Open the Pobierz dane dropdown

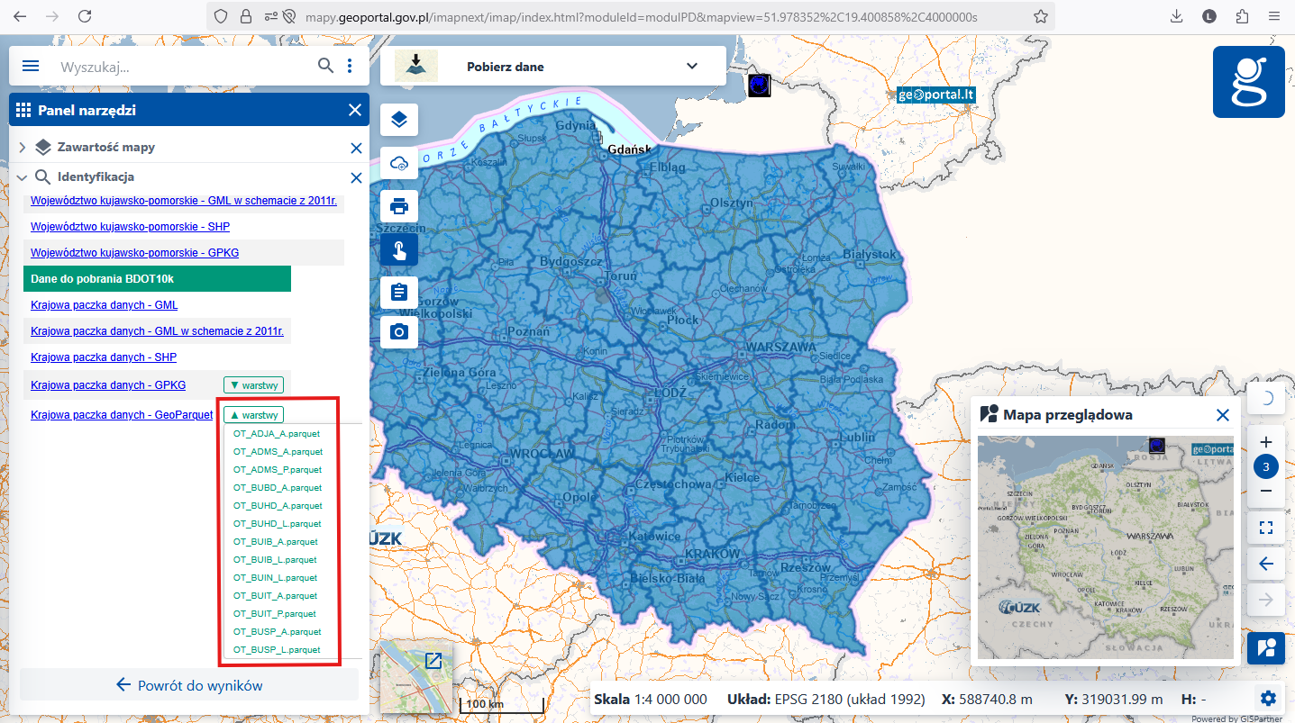pos(691,66)
